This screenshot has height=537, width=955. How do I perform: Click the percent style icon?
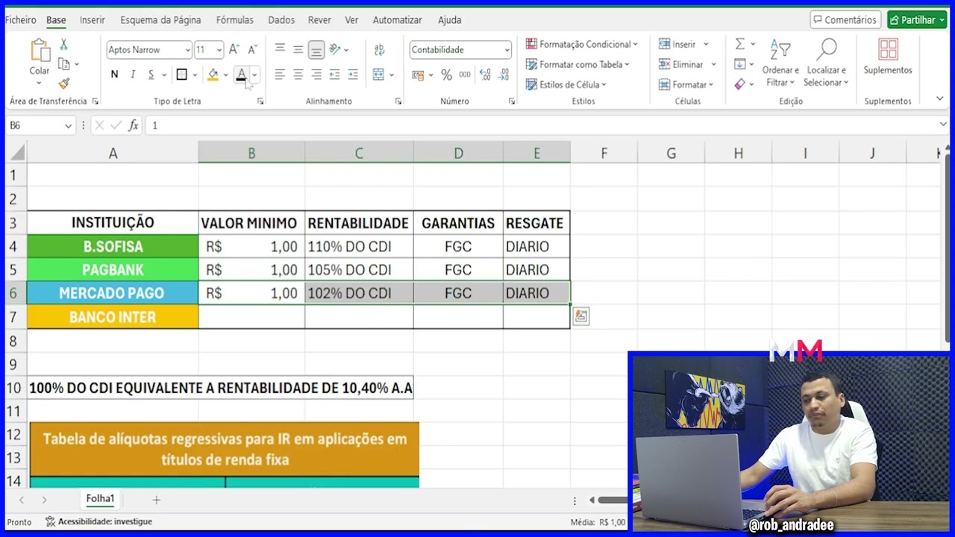(446, 75)
